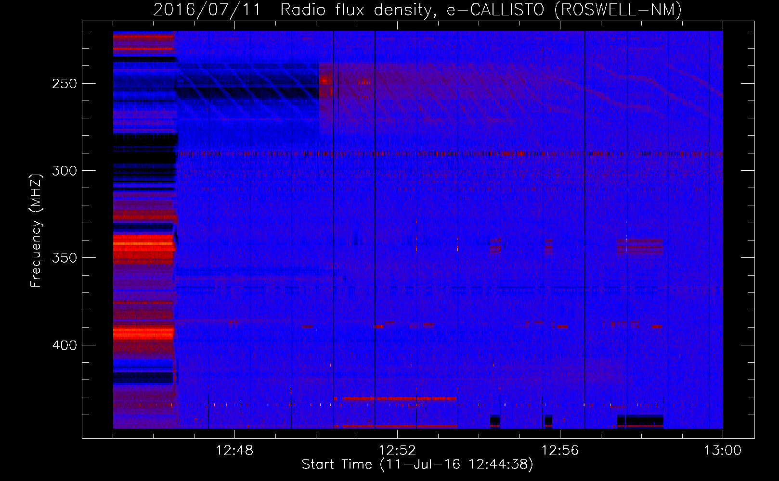The height and width of the screenshot is (481, 779).
Task: Click the 13:00 time tick label
Action: [723, 451]
